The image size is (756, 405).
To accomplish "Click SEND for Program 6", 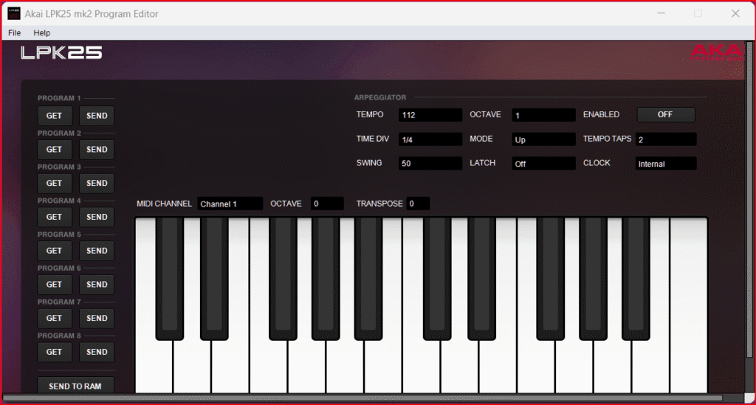I will (97, 284).
